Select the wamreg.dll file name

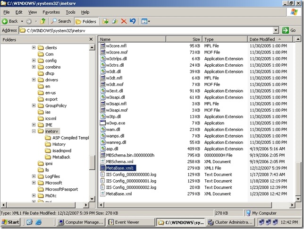pyautogui.click(x=116, y=142)
